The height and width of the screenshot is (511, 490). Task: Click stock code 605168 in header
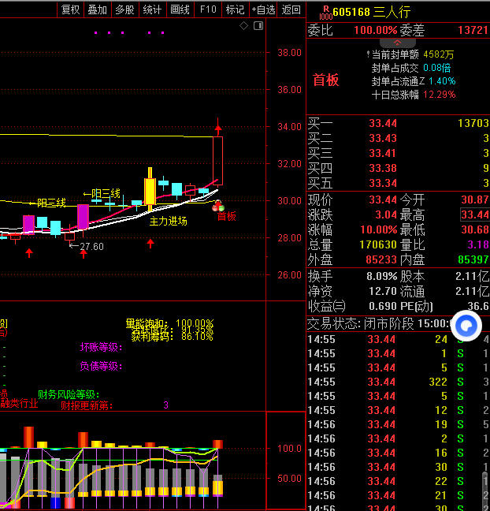click(x=354, y=12)
